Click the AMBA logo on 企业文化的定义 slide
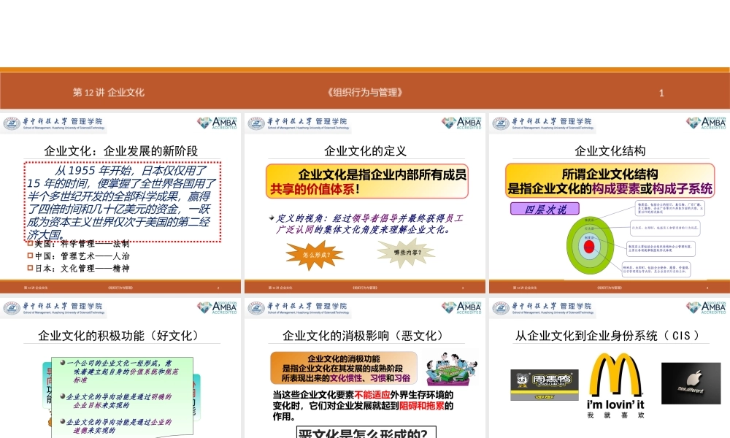 461,123
